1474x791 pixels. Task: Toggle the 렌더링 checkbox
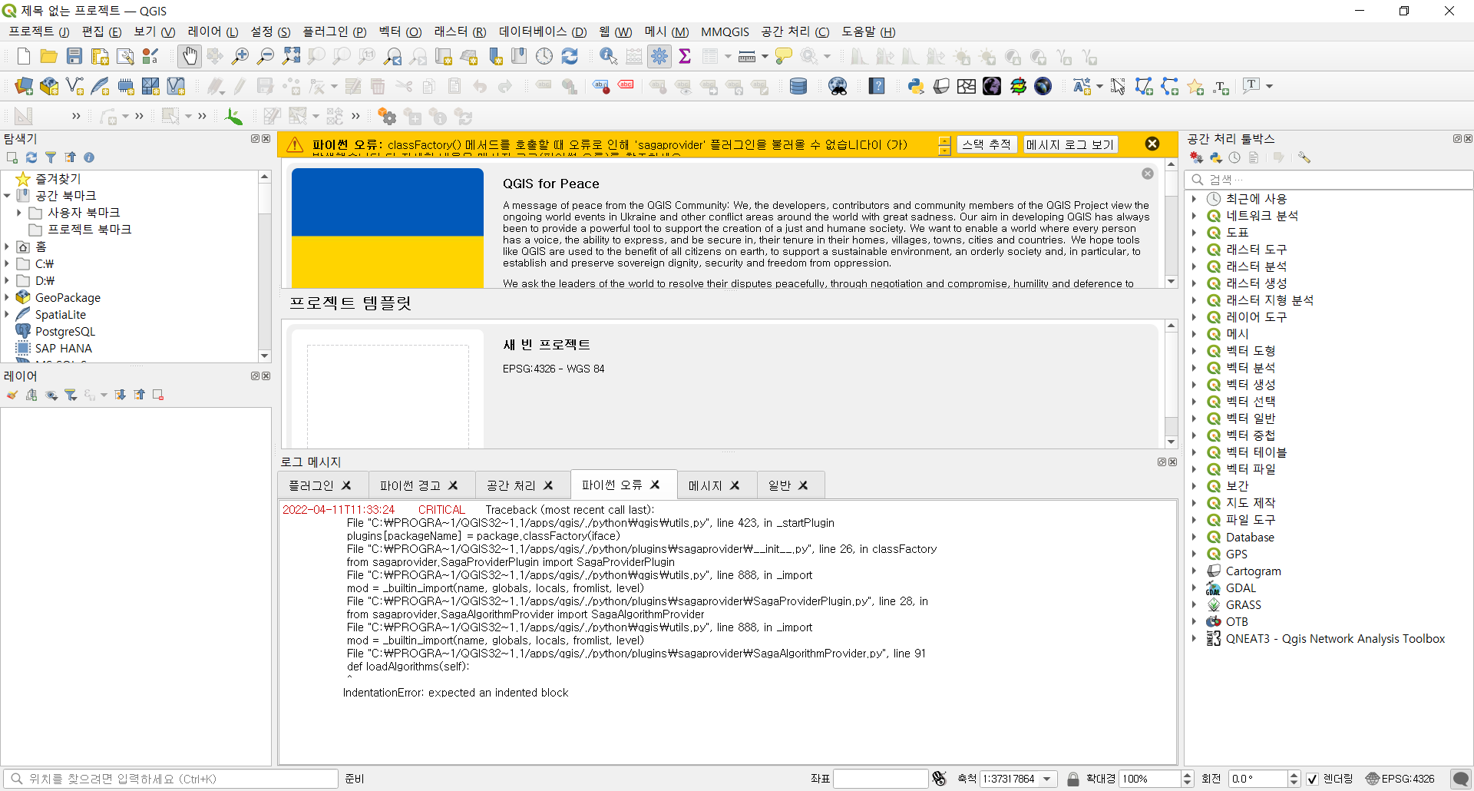click(1313, 779)
